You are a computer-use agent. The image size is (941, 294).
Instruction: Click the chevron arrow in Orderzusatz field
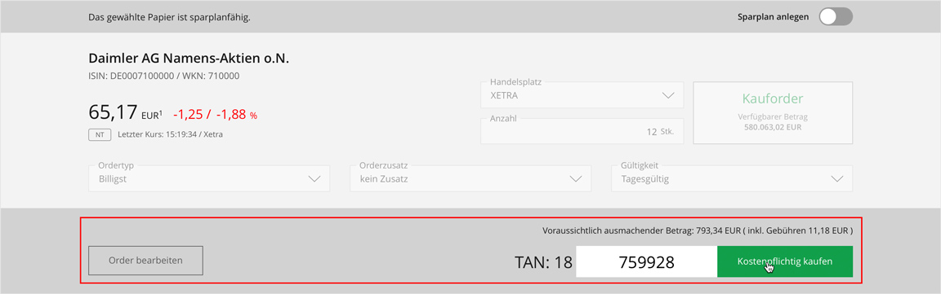pos(576,178)
